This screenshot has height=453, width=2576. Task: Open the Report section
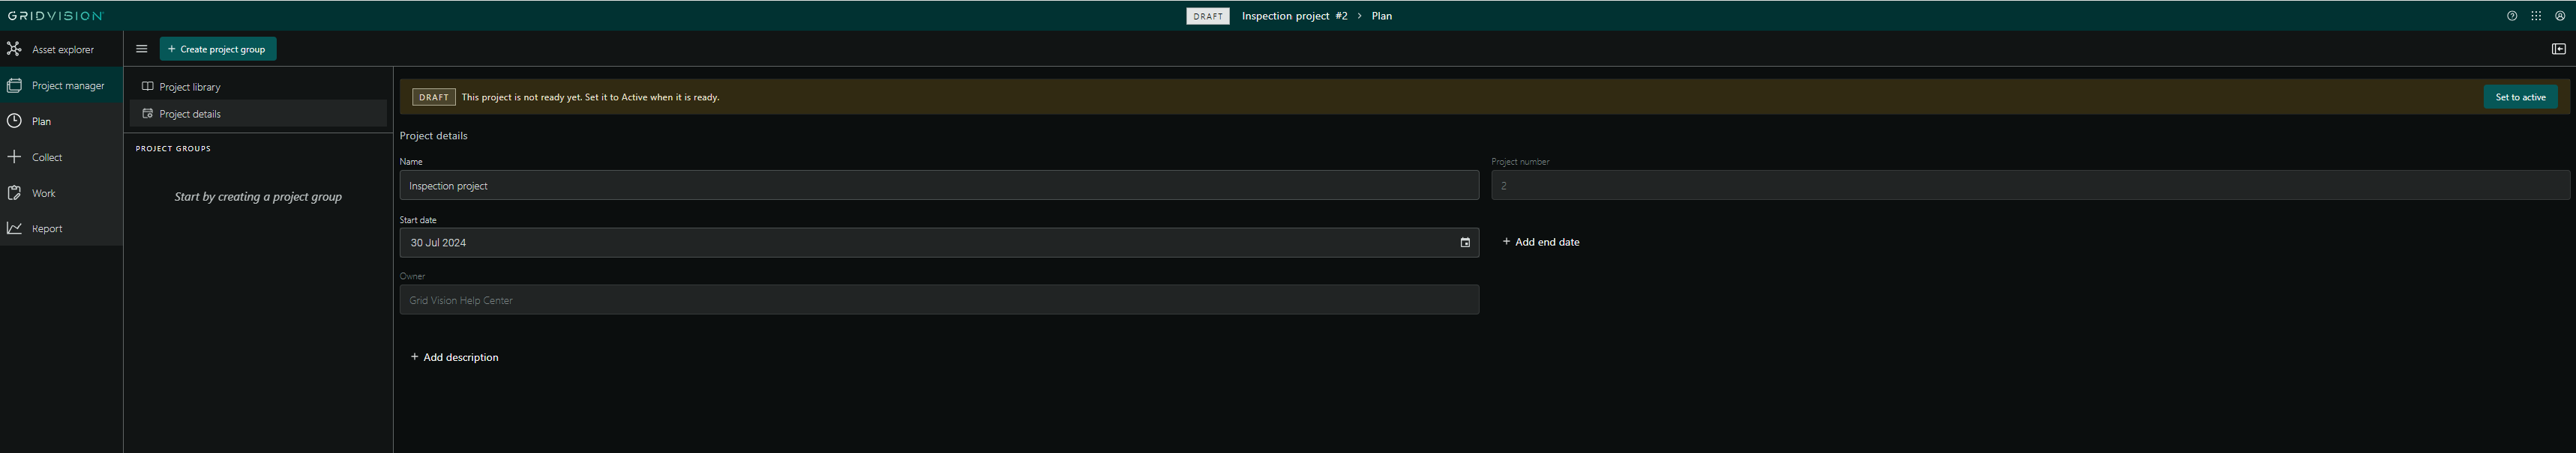pyautogui.click(x=46, y=228)
